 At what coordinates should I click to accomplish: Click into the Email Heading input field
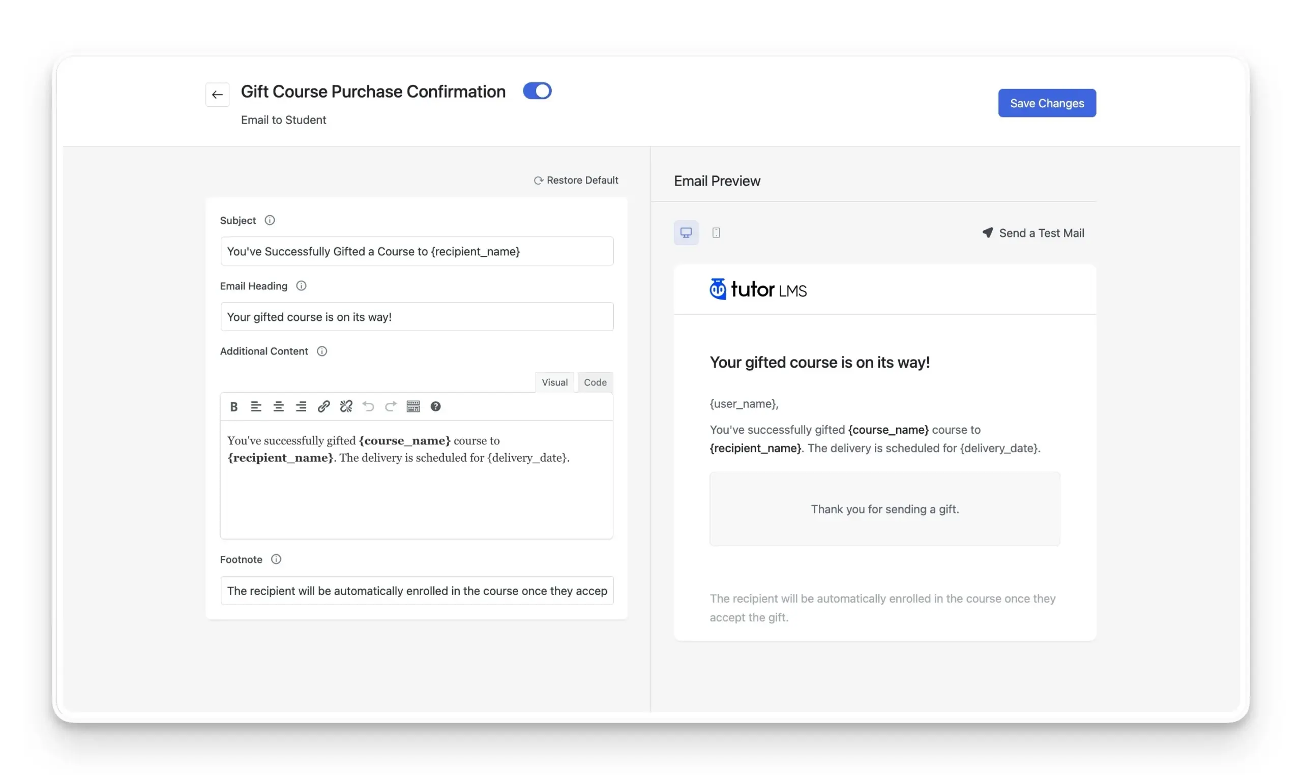pyautogui.click(x=417, y=316)
